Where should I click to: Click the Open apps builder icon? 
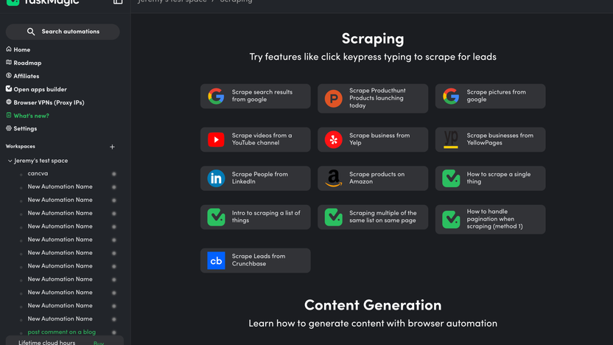(x=9, y=89)
